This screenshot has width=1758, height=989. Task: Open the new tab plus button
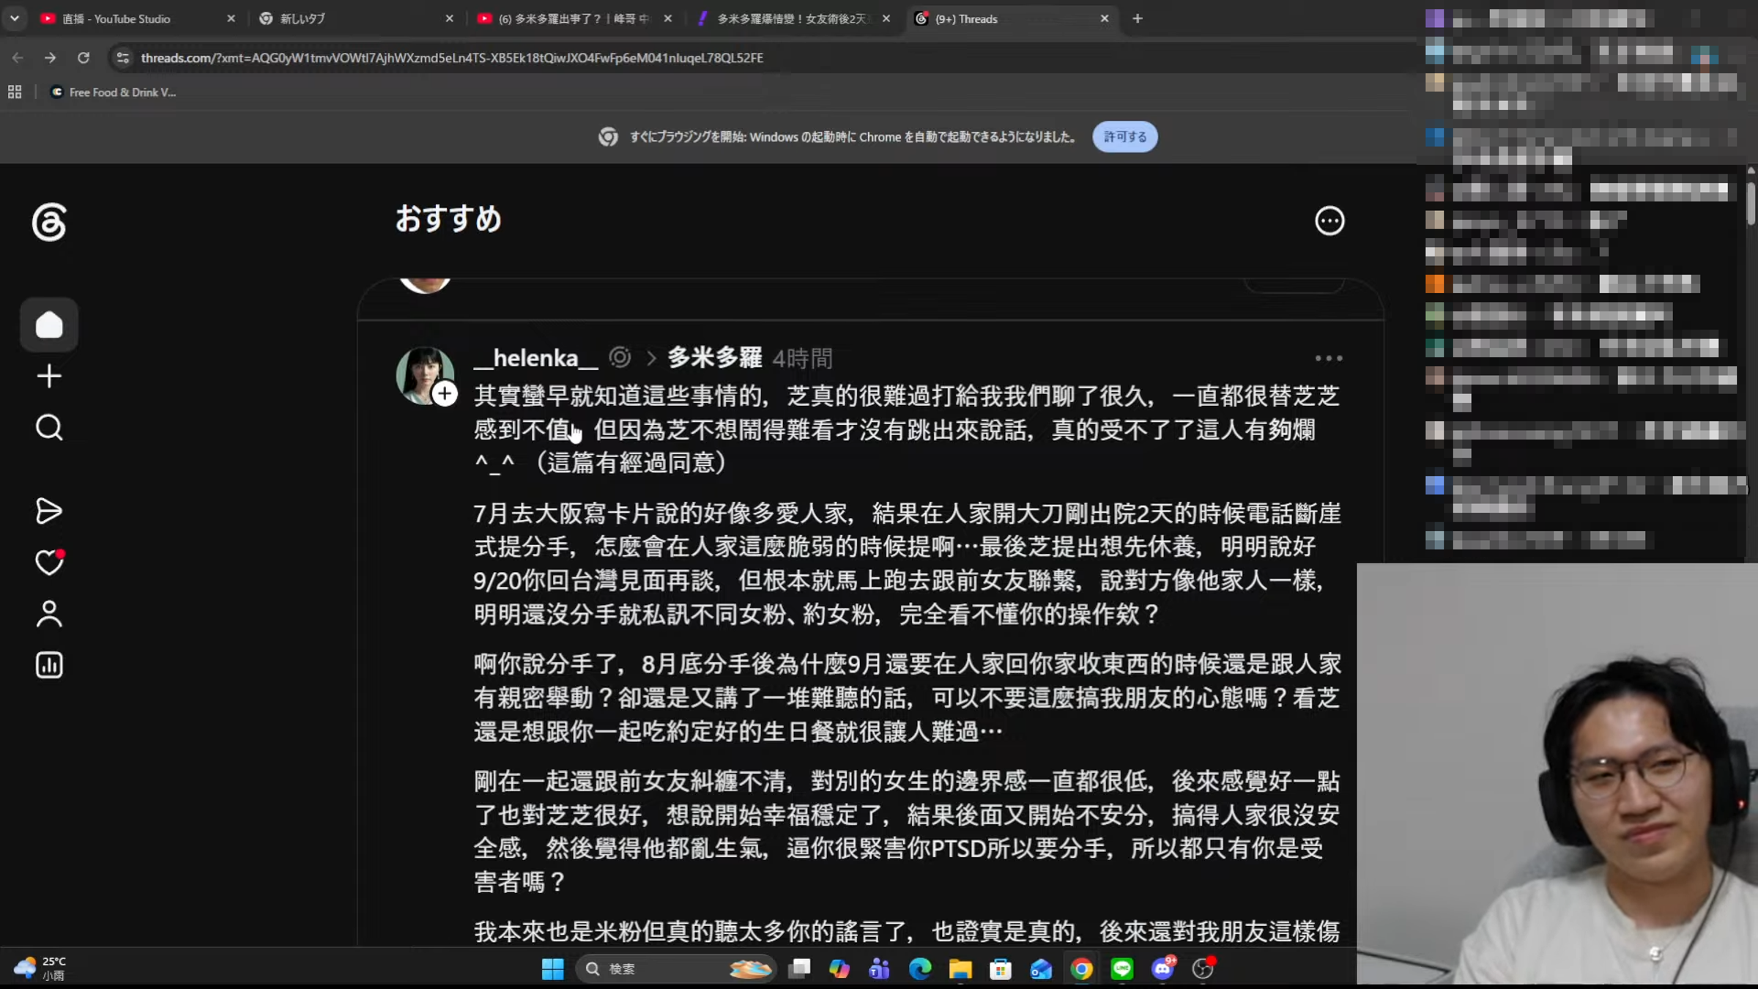[x=1137, y=18]
